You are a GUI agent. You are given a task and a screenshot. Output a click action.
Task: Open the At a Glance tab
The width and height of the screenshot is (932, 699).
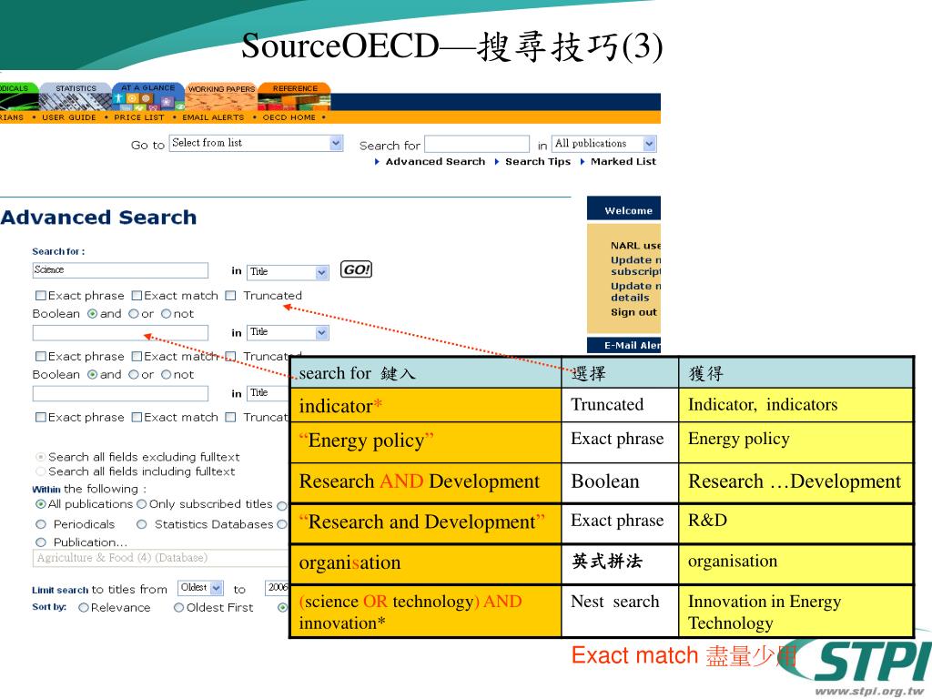pyautogui.click(x=148, y=96)
